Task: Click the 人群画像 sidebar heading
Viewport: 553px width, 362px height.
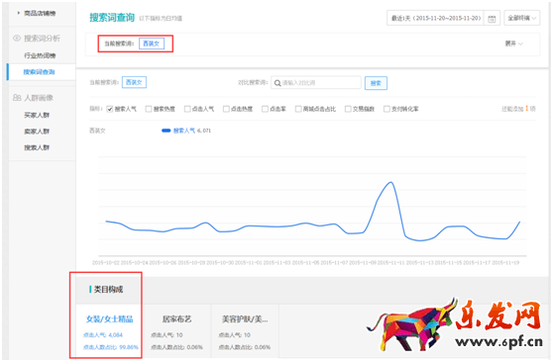Action: point(39,98)
